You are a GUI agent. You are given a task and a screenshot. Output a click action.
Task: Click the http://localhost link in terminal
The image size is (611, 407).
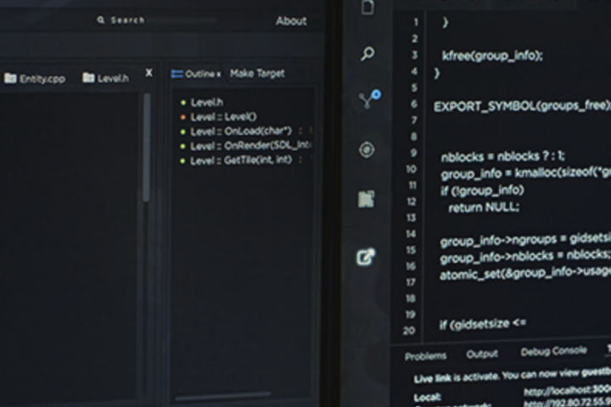(x=568, y=390)
